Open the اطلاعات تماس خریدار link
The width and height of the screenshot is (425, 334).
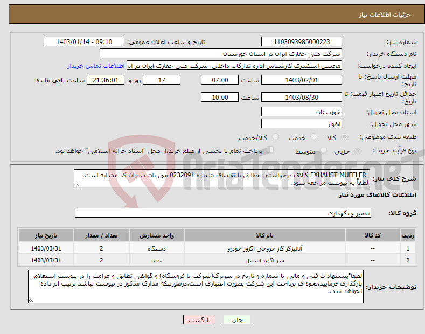tap(96, 66)
